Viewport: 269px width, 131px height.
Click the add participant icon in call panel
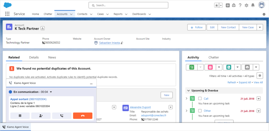tap(41, 116)
